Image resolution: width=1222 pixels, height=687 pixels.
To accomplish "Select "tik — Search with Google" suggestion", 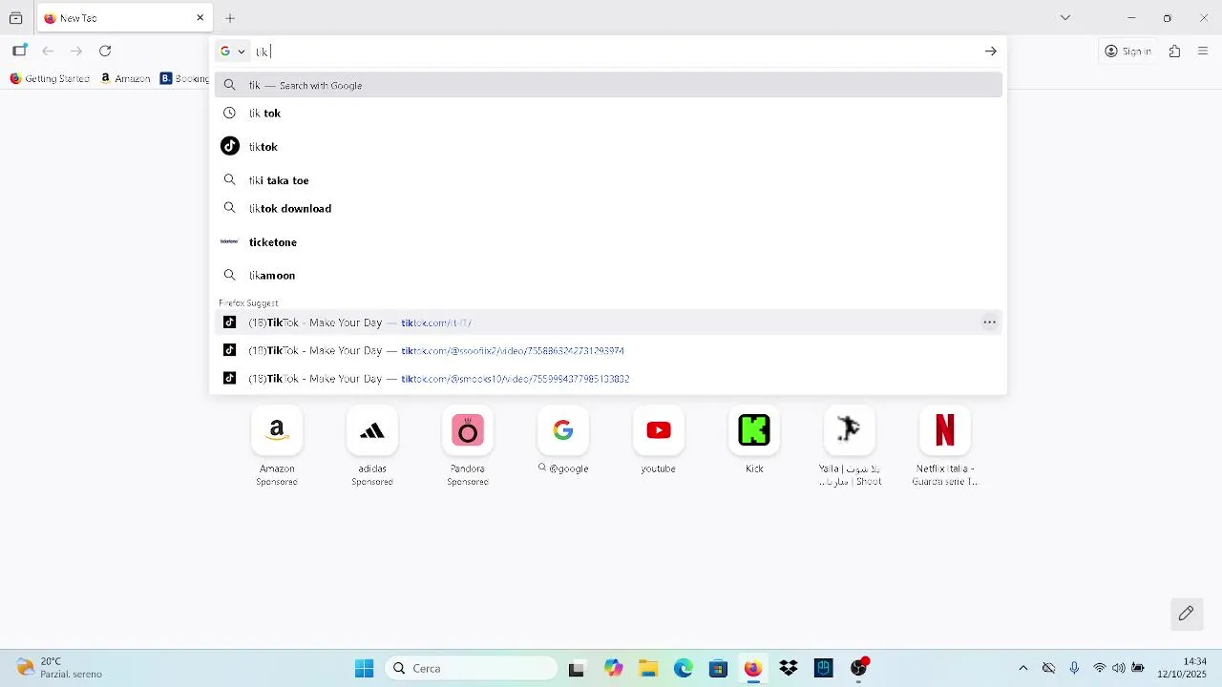I will (x=608, y=85).
